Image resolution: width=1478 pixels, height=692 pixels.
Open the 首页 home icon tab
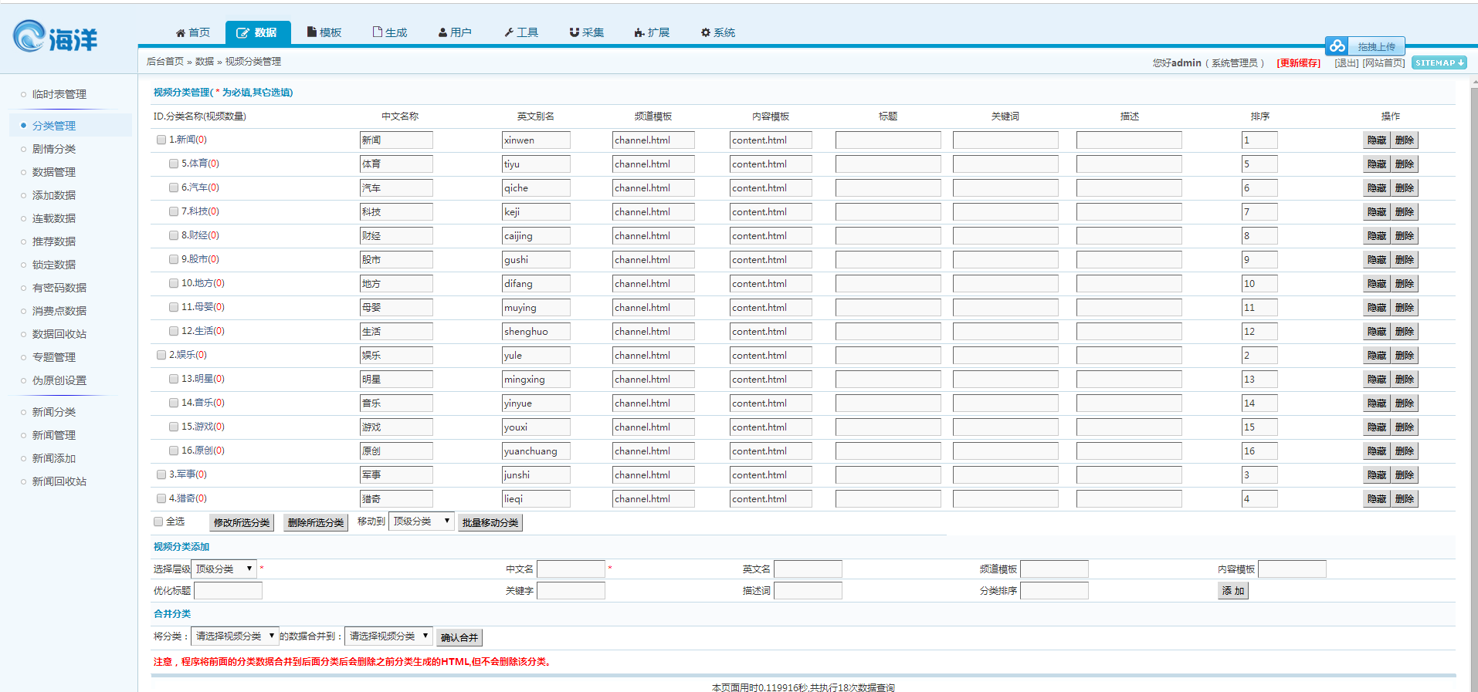tap(193, 32)
